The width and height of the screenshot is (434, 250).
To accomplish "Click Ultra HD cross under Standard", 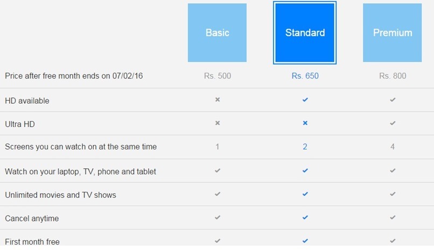I will pos(305,123).
